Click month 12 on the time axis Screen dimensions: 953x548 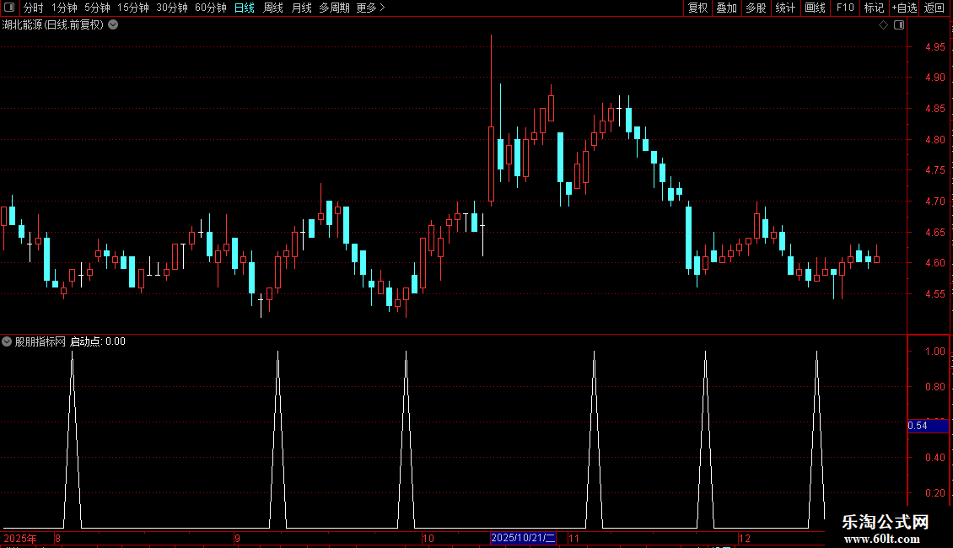tap(745, 538)
